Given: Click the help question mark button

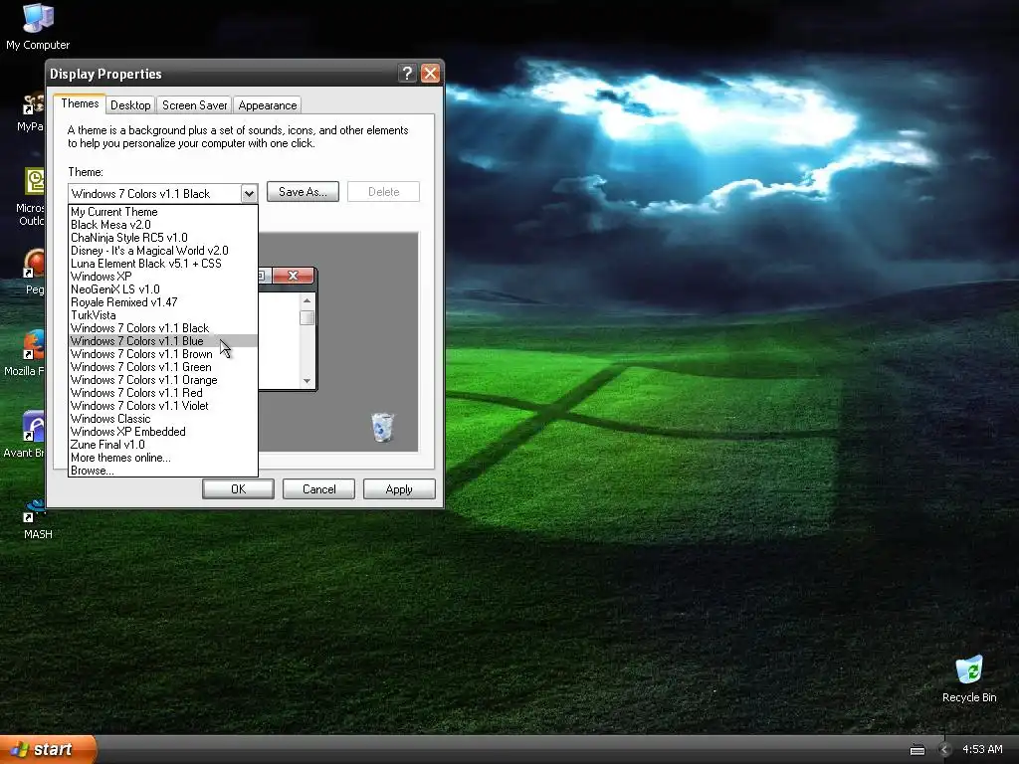Looking at the screenshot, I should point(407,74).
